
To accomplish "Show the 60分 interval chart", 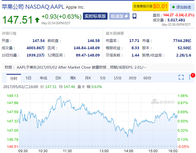I will pyautogui.click(x=147, y=78).
